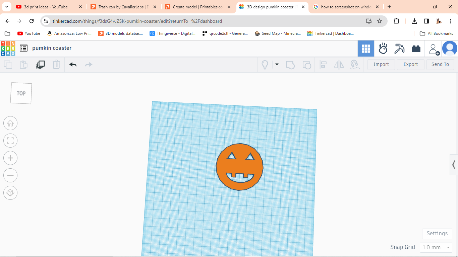Click the Export button
Image resolution: width=458 pixels, height=257 pixels.
pos(411,64)
